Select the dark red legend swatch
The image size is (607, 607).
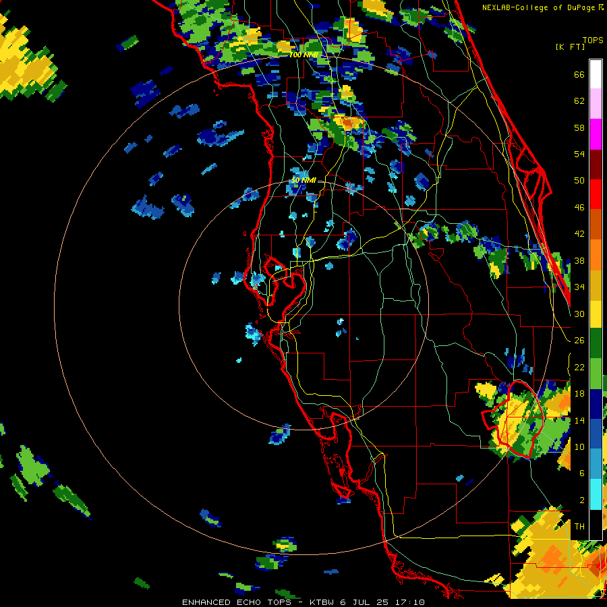(x=596, y=164)
